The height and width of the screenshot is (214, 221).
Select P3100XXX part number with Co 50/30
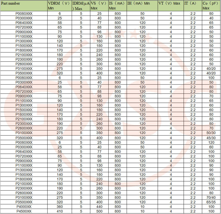(24, 133)
